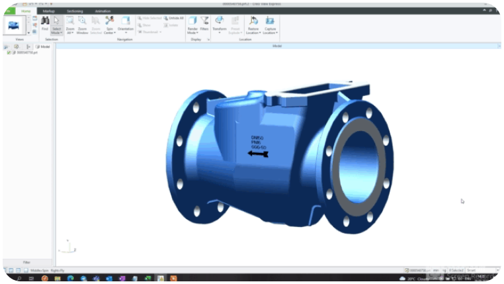Open the Display group dialog launcher
The width and height of the screenshot is (504, 284).
coord(208,40)
